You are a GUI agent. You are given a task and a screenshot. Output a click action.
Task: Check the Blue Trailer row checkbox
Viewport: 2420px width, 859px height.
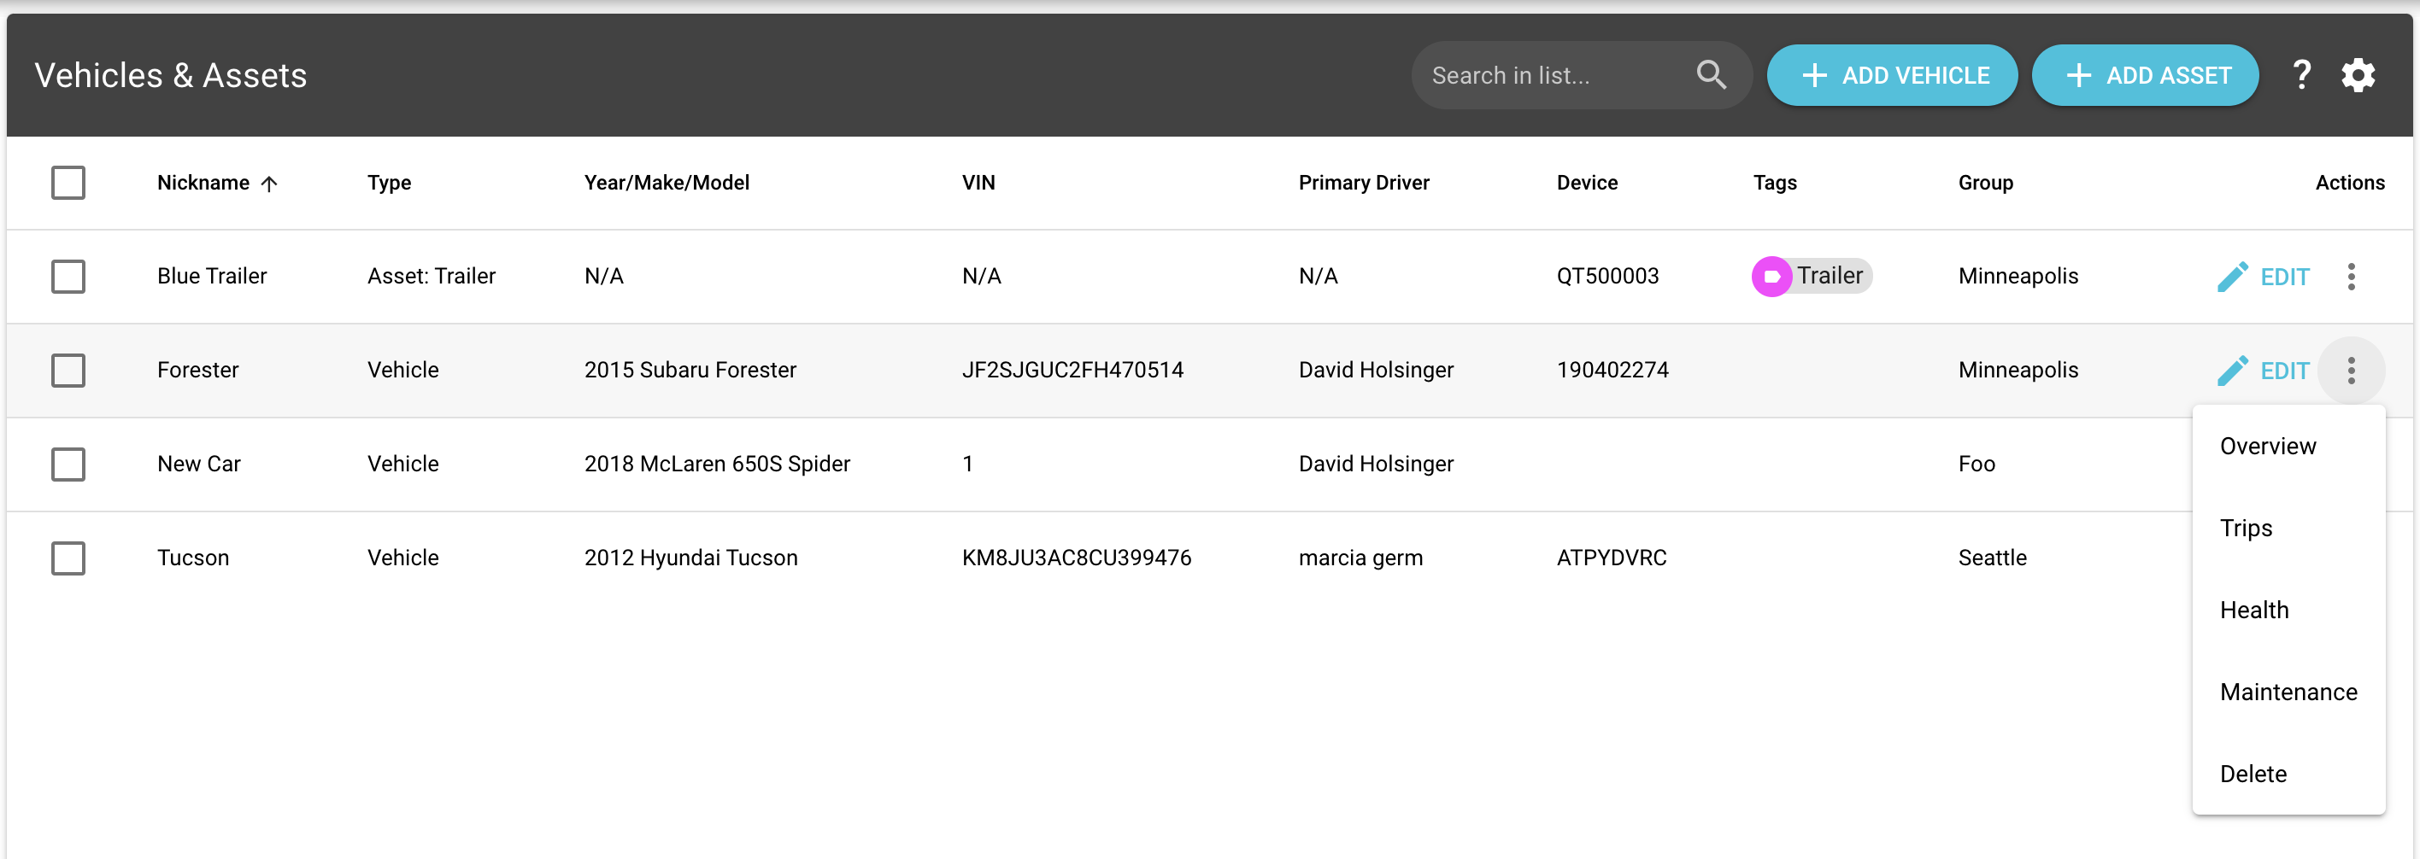click(x=68, y=276)
